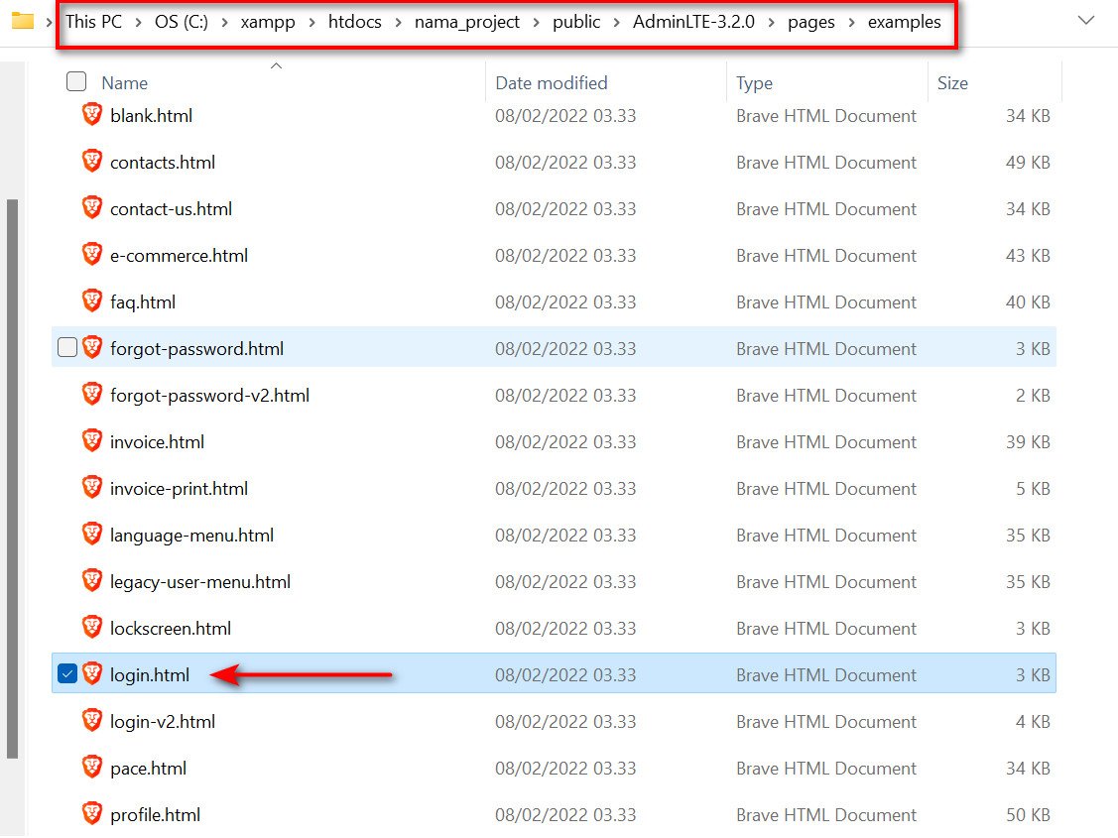Click the language-menu.html file icon

(92, 535)
